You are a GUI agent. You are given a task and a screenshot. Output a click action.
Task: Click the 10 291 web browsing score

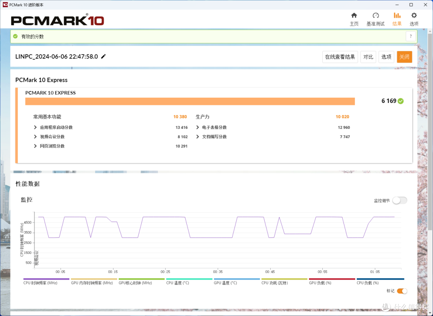tap(182, 146)
